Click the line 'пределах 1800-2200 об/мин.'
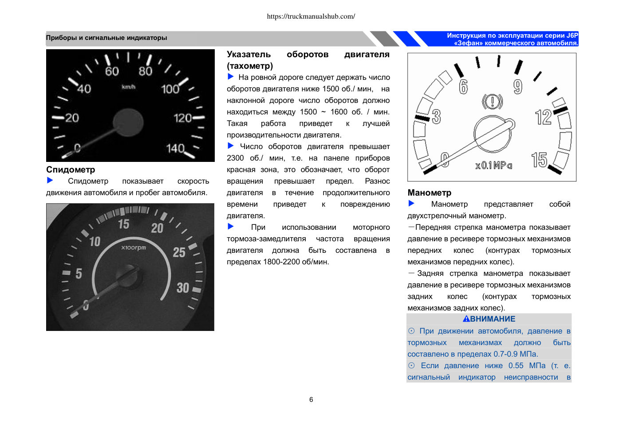Image resolution: width=623 pixels, height=440 pixels. coord(278,262)
